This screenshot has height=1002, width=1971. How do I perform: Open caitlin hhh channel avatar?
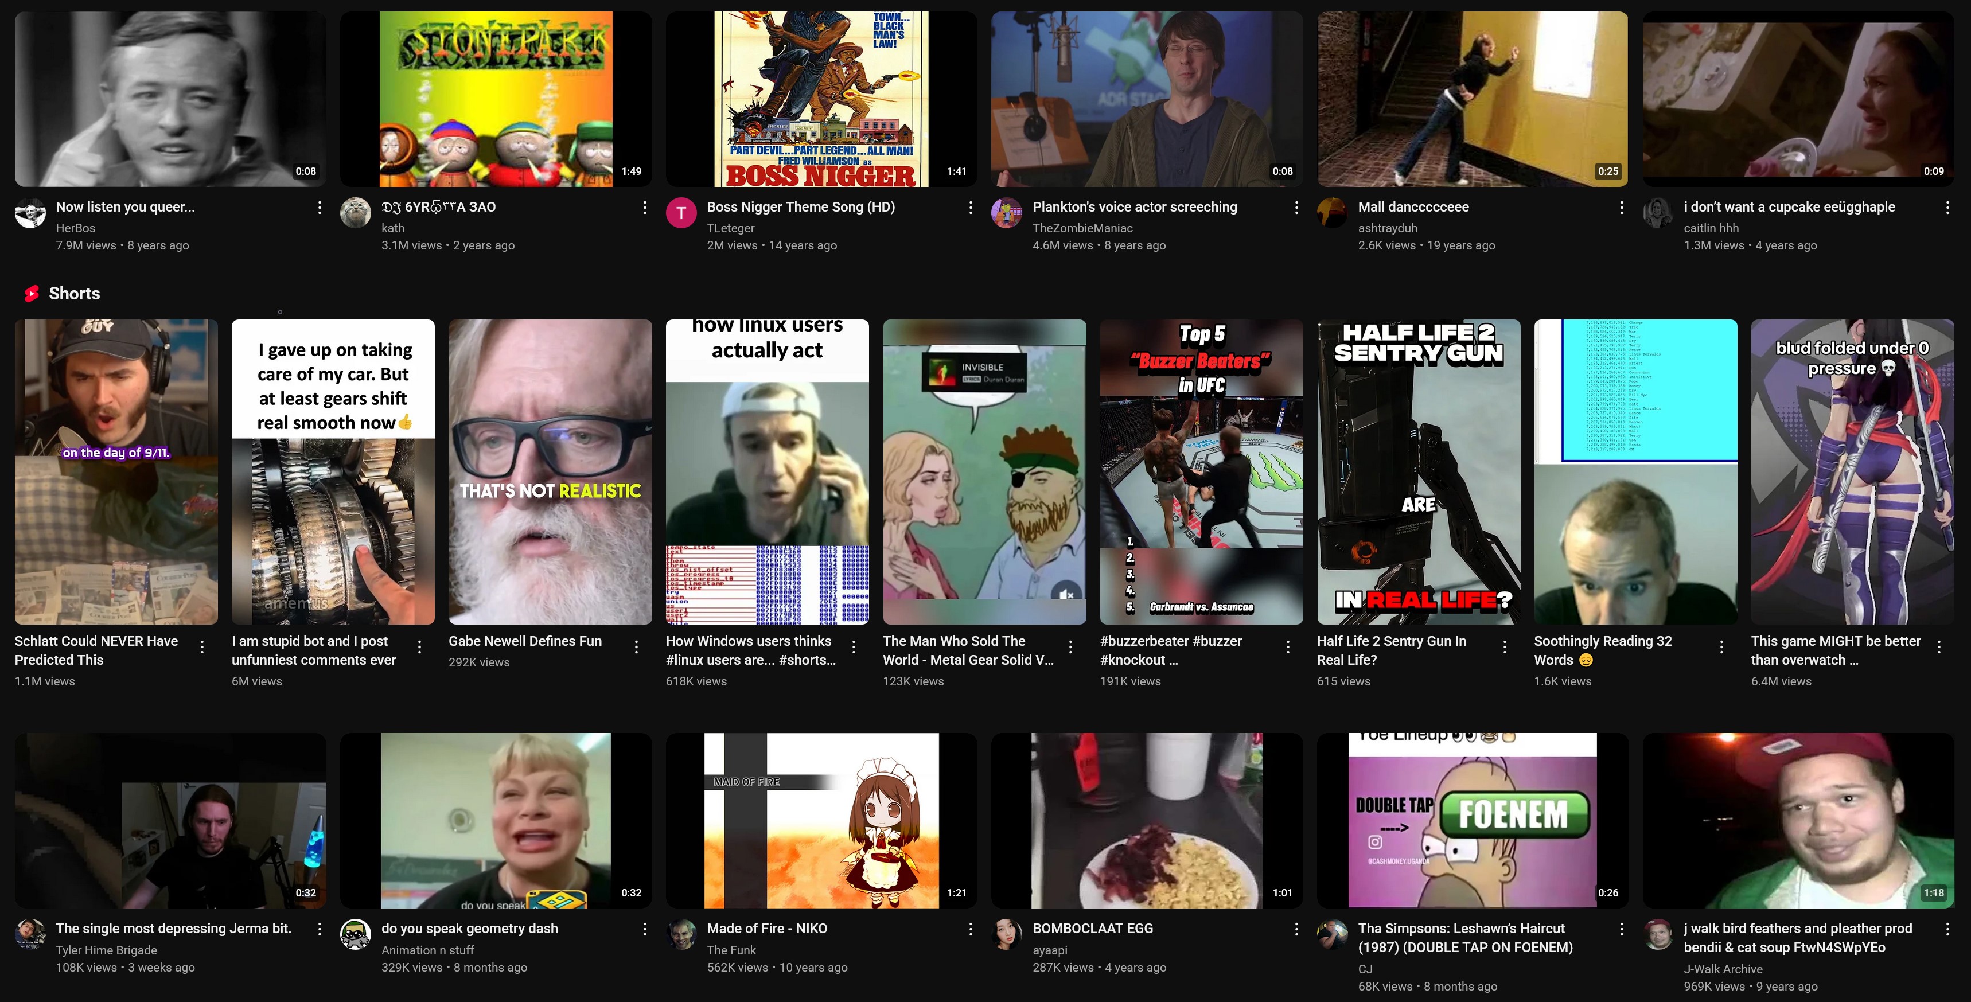click(x=1658, y=213)
